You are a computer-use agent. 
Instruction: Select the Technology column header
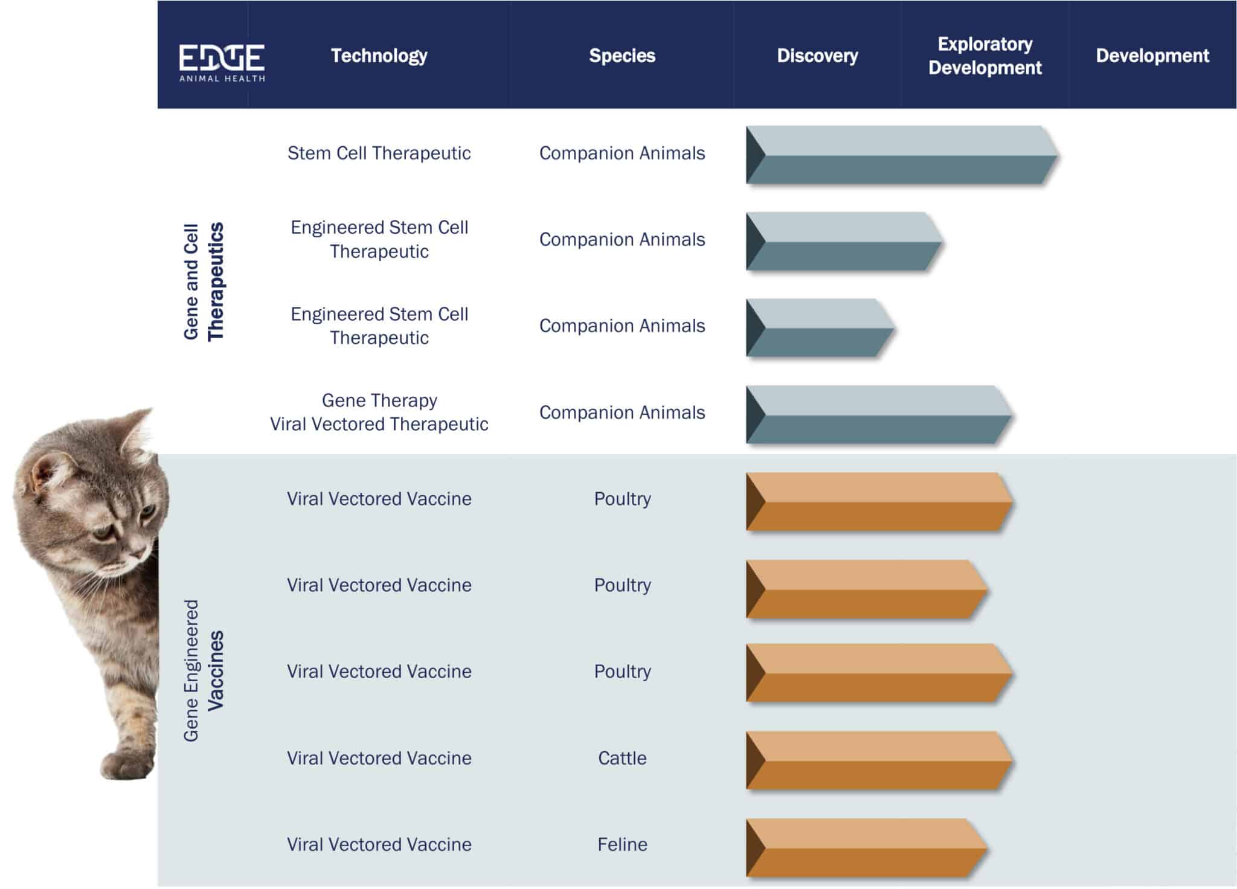(x=379, y=56)
